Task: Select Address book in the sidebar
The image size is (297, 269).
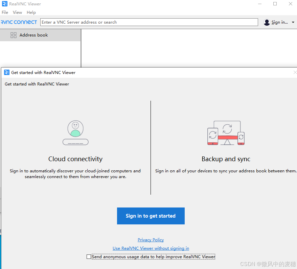Action: [40, 35]
